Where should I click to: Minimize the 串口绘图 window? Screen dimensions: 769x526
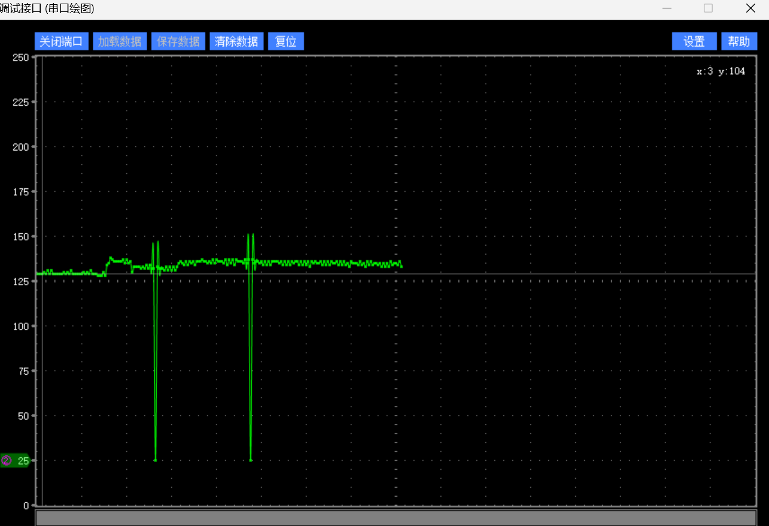click(667, 8)
